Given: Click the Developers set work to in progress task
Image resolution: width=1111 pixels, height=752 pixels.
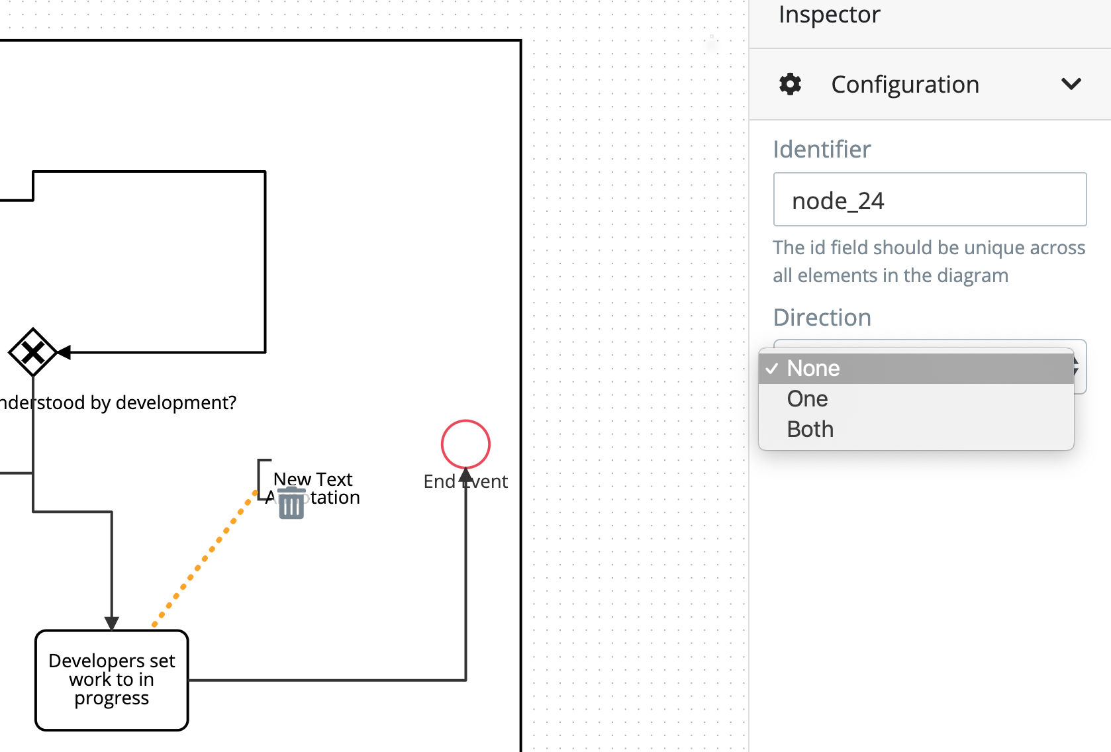Looking at the screenshot, I should point(111,679).
